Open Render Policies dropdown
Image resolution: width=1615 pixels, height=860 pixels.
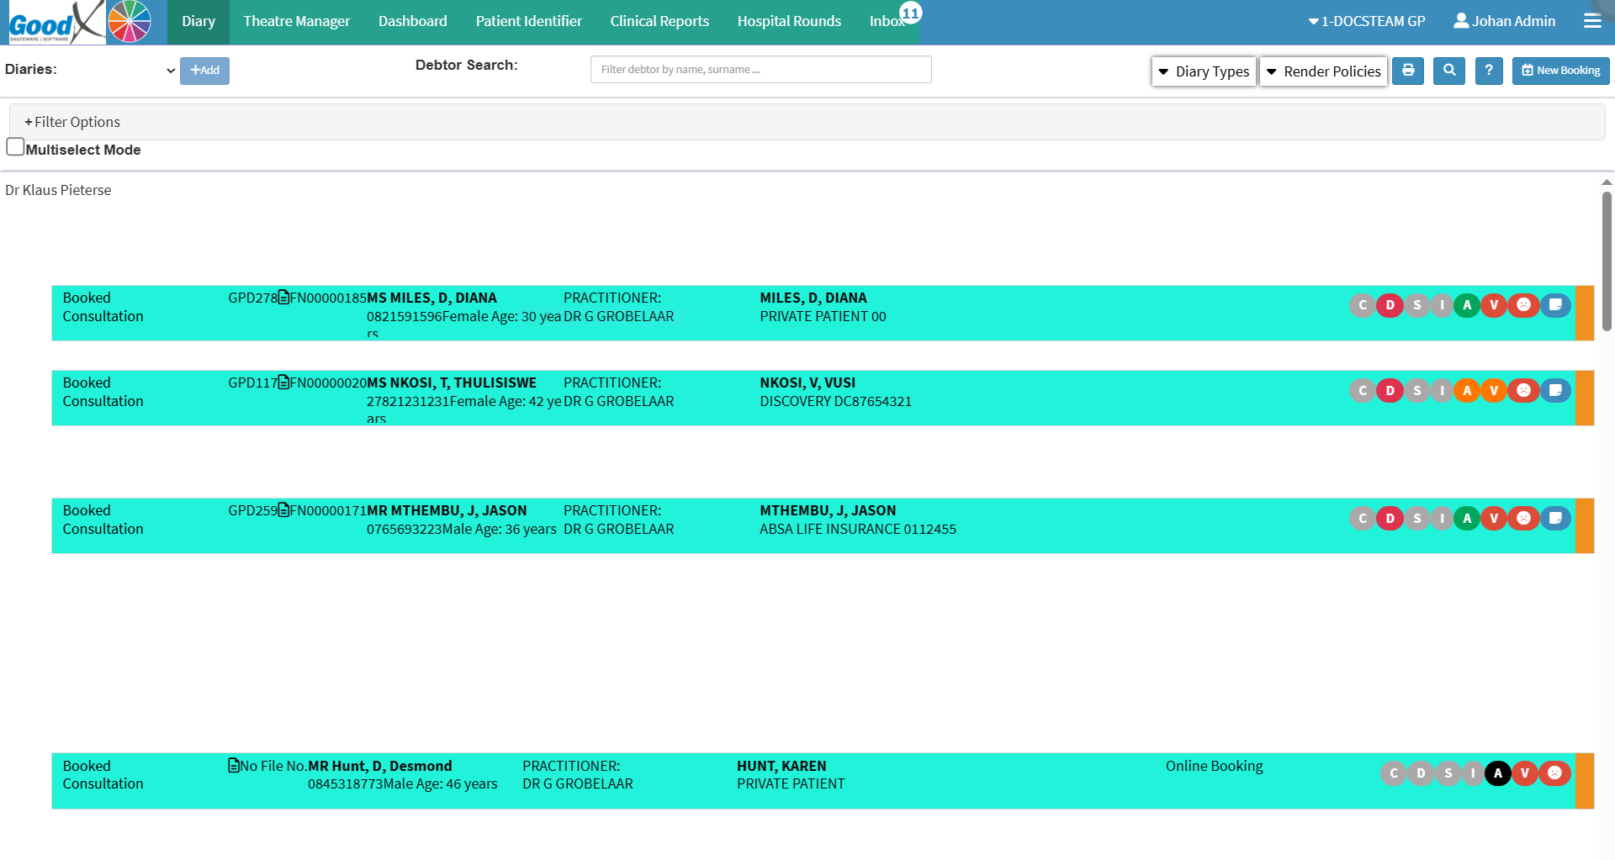1323,71
